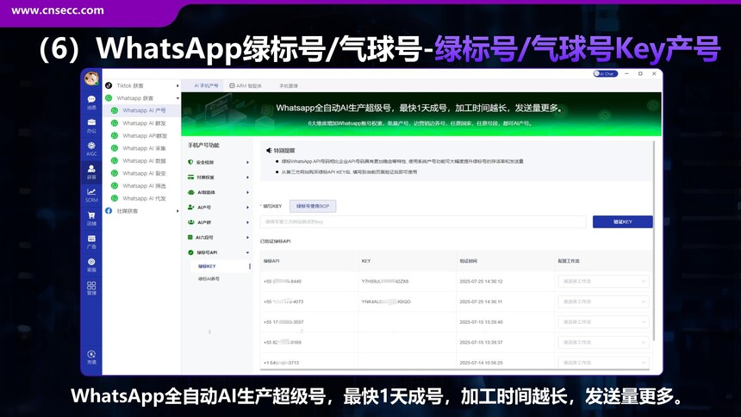Switch to the AI 手机产号 tab
Image resolution: width=741 pixels, height=417 pixels.
[x=206, y=85]
